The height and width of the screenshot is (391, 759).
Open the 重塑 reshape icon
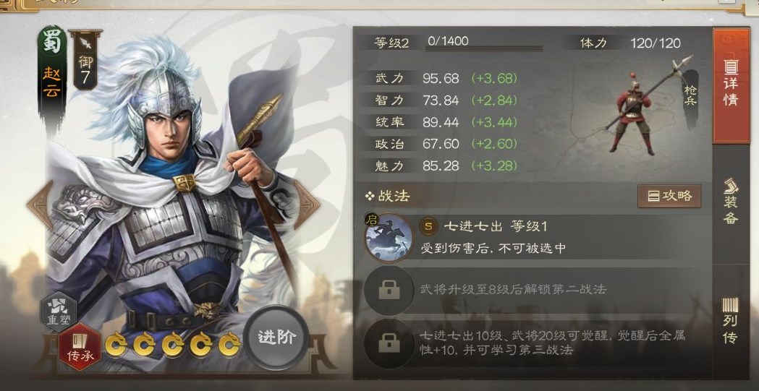[x=59, y=312]
